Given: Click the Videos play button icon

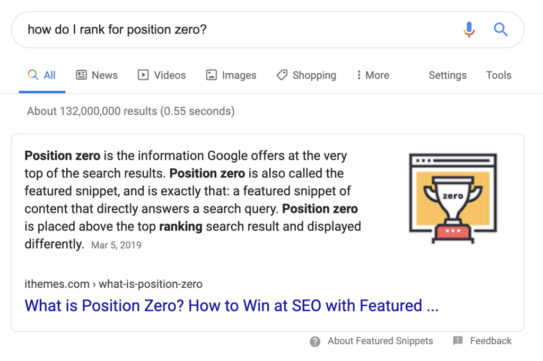Looking at the screenshot, I should point(143,75).
